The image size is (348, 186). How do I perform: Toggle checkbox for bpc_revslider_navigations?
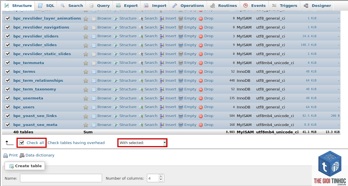pyautogui.click(x=8, y=27)
